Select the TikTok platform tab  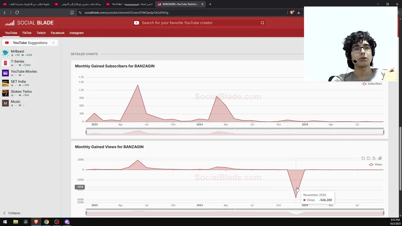click(x=27, y=33)
